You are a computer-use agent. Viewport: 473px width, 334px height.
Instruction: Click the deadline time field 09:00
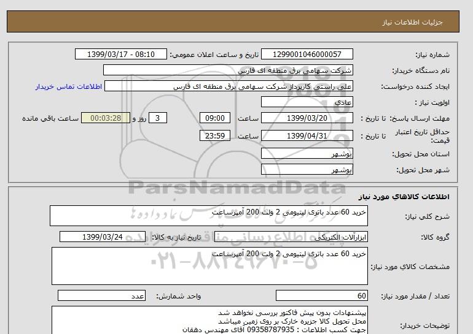[215, 118]
